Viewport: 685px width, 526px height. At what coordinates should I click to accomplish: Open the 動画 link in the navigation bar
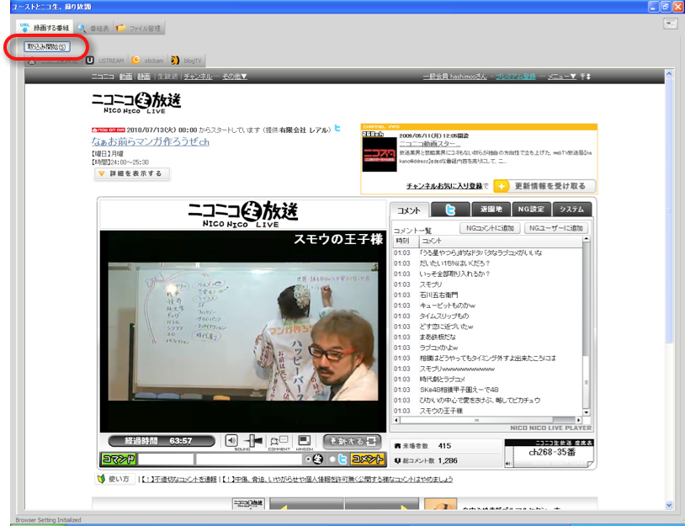pyautogui.click(x=126, y=77)
